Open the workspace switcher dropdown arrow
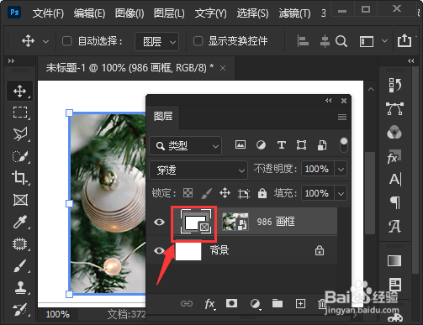This screenshot has width=423, height=325. [x=385, y=41]
